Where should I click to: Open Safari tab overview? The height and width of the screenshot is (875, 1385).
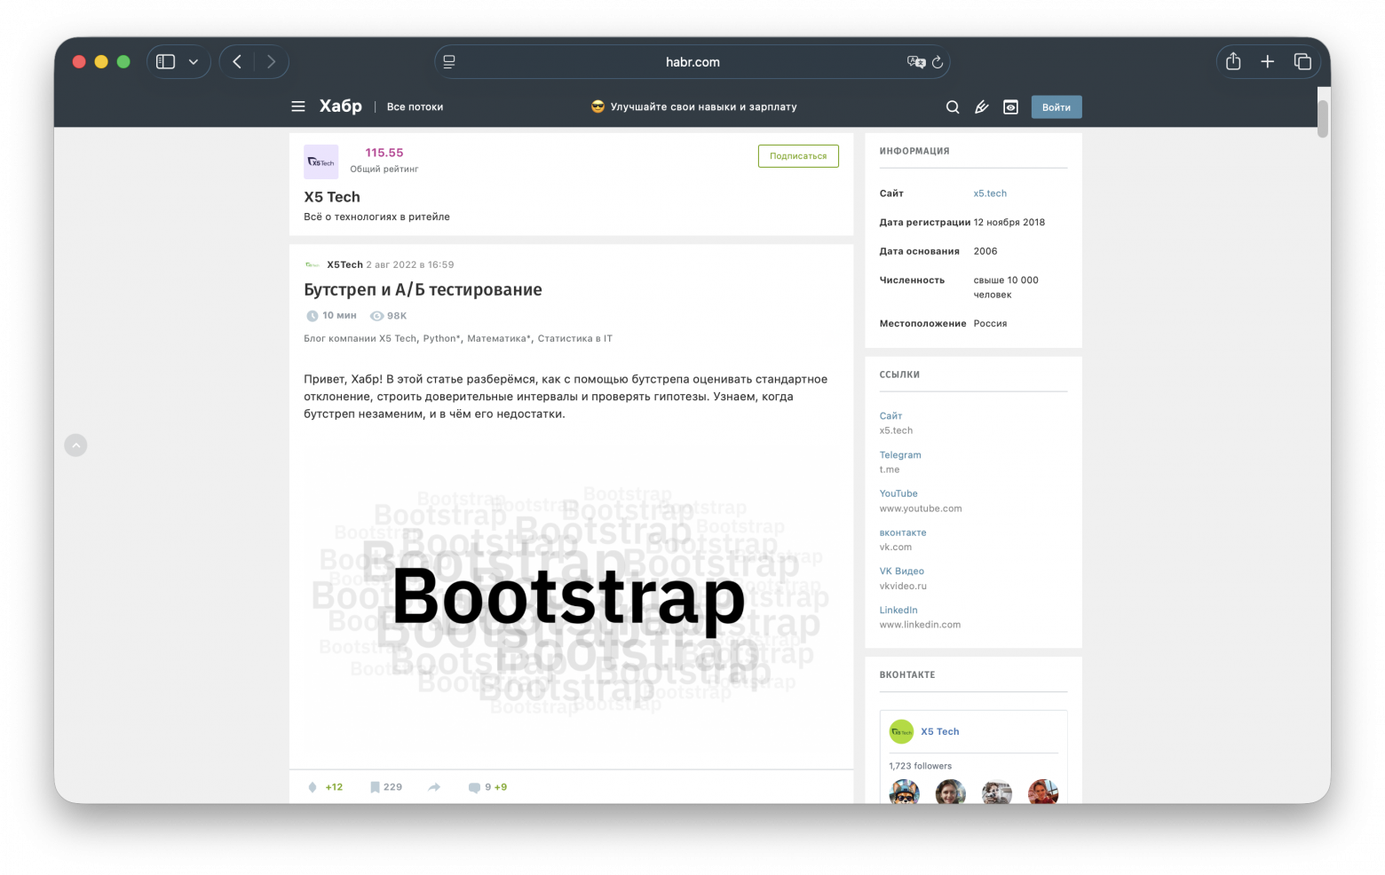[1302, 62]
